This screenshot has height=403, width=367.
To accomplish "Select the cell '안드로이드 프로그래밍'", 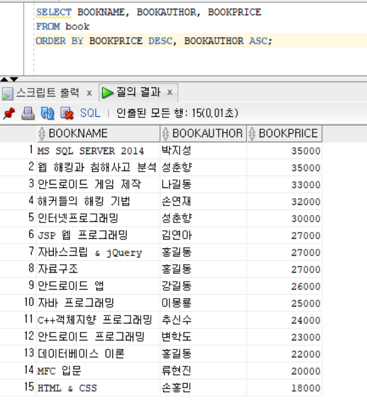I will [x=98, y=337].
